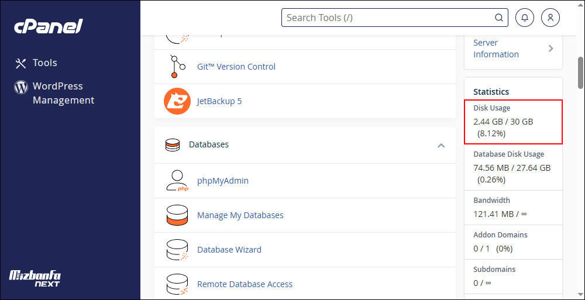Open the Remote Database Access link

point(245,284)
